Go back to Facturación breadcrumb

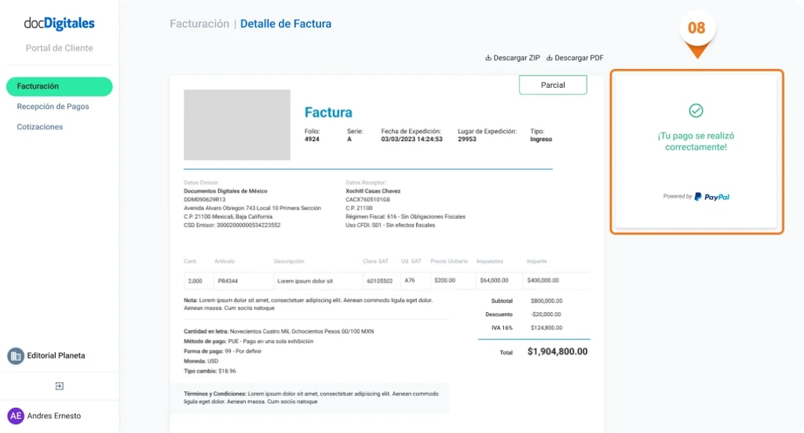[199, 24]
